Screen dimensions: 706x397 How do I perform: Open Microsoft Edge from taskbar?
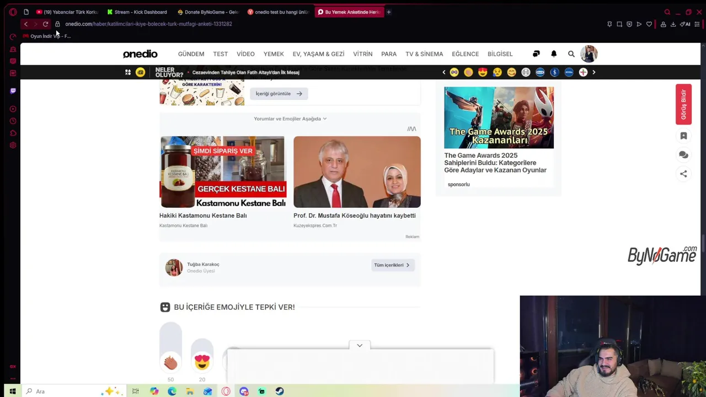click(x=172, y=391)
